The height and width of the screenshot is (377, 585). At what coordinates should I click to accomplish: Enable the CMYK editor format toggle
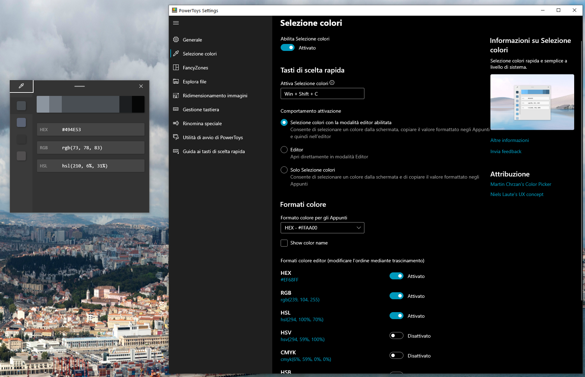(x=397, y=355)
